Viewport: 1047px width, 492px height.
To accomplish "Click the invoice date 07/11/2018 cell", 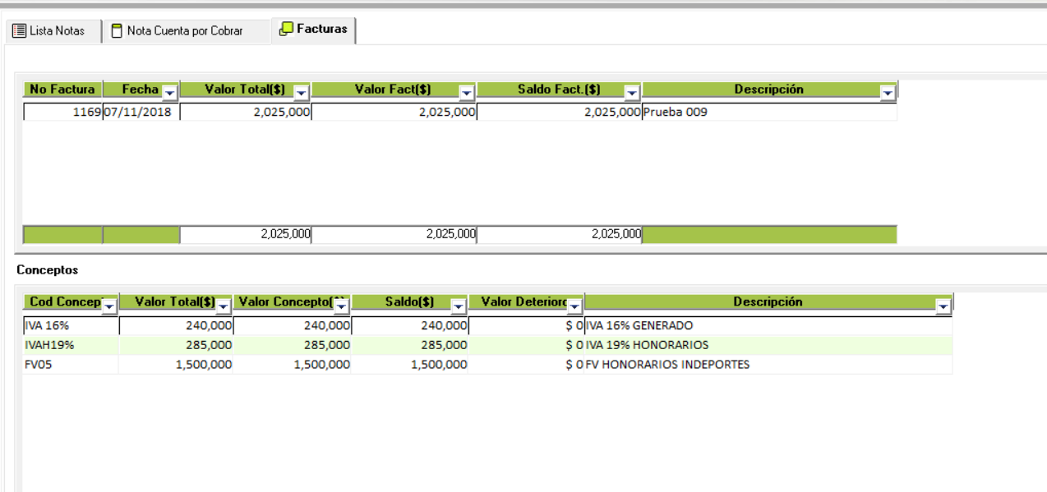I will coord(141,113).
